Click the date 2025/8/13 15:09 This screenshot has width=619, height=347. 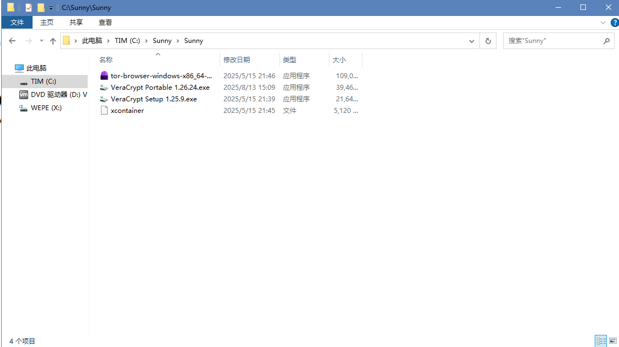pyautogui.click(x=249, y=87)
